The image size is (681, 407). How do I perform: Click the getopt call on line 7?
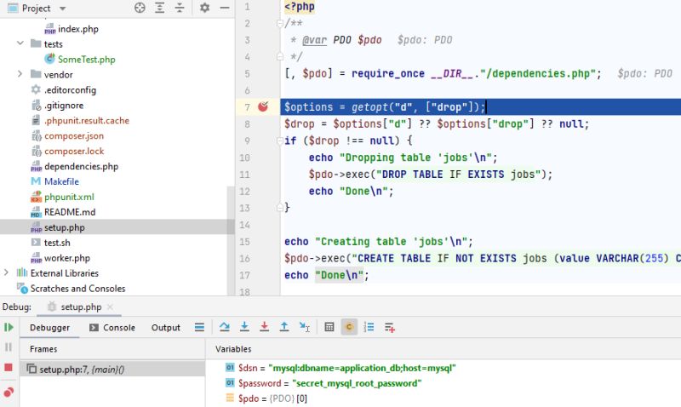tap(370, 106)
